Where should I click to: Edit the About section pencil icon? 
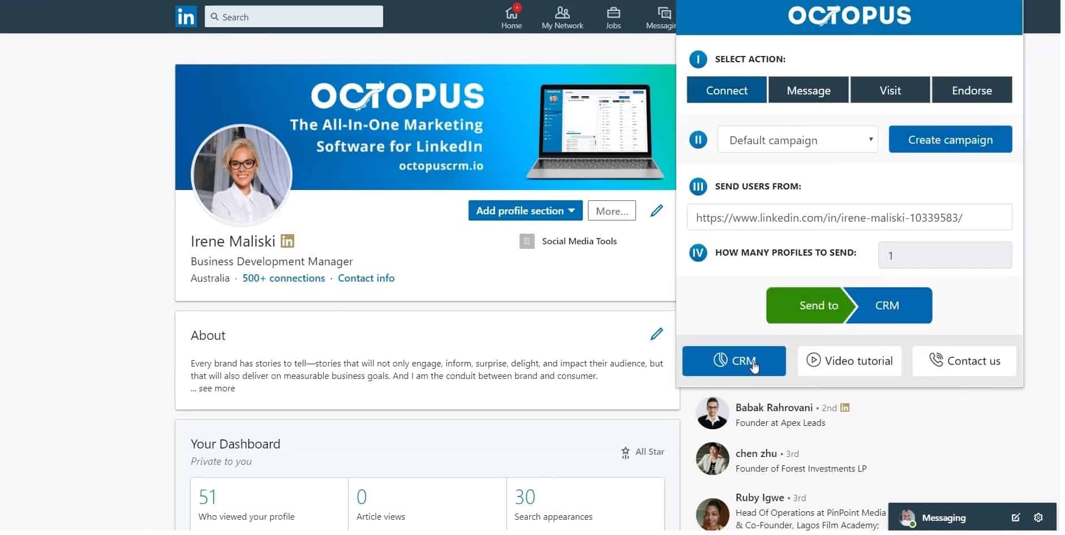point(656,334)
